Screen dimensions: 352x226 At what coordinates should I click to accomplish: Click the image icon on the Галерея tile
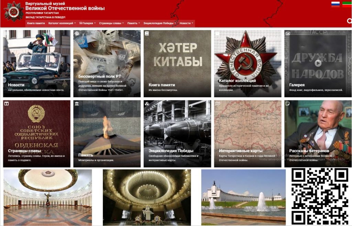(288, 33)
